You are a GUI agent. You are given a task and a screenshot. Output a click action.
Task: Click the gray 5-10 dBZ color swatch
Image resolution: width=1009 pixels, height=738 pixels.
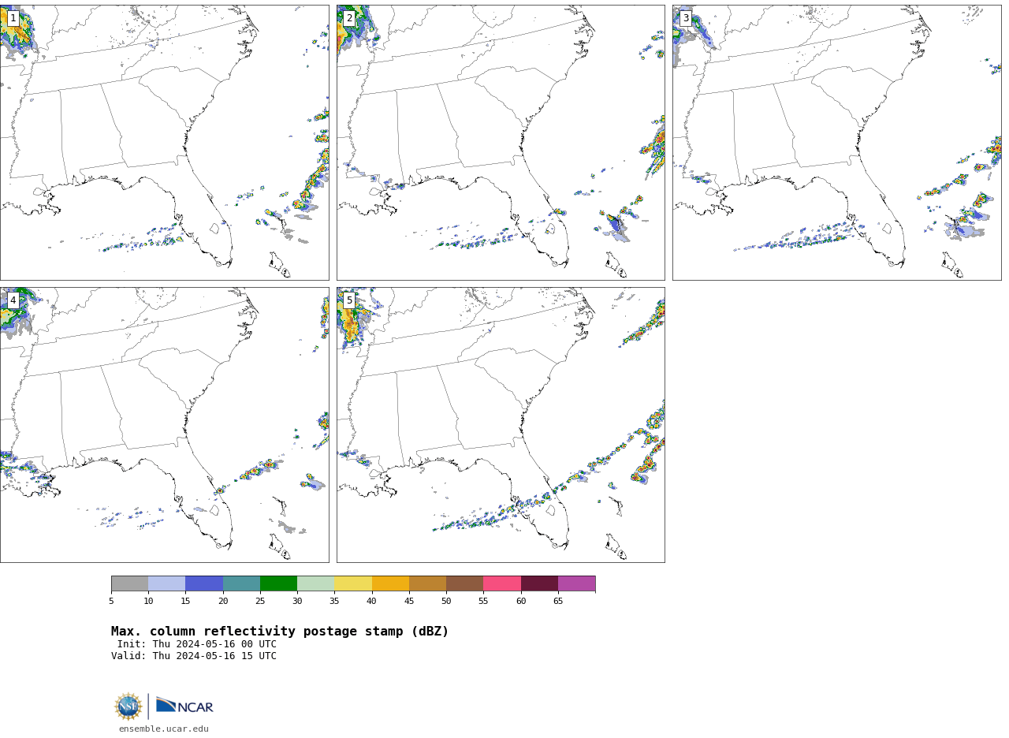pos(129,583)
